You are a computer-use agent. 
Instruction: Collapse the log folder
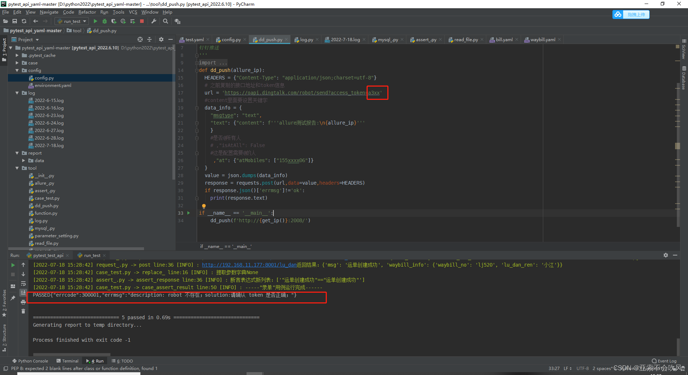[17, 93]
